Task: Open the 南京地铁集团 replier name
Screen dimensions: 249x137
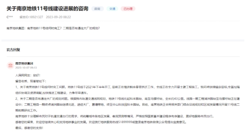Action: (24, 64)
